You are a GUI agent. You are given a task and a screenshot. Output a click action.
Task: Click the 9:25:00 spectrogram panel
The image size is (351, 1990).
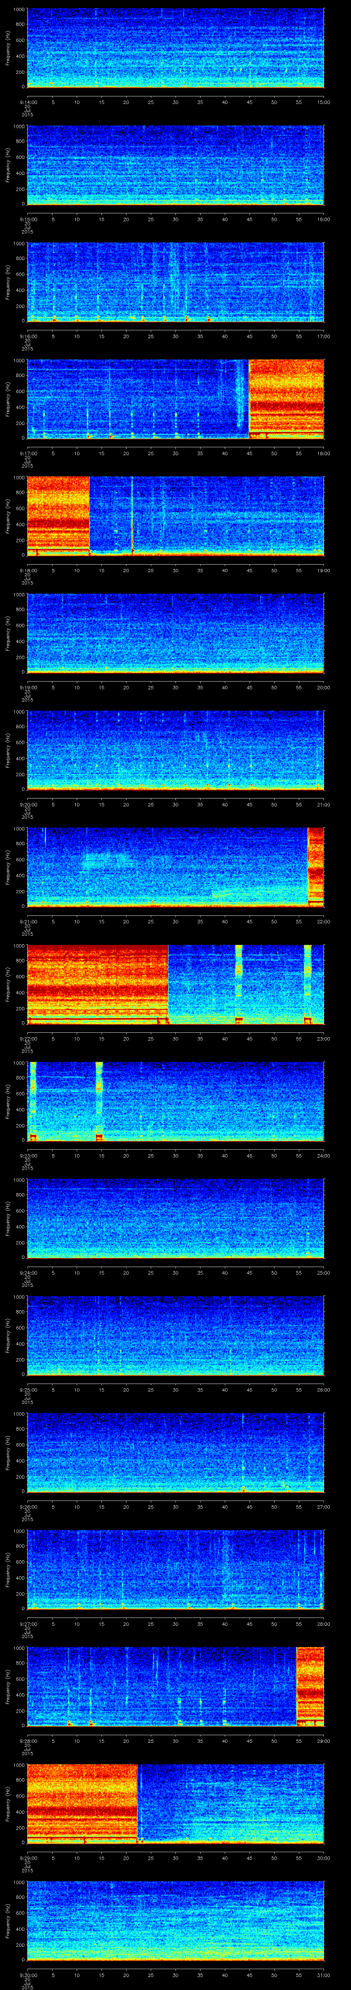coord(176,1336)
